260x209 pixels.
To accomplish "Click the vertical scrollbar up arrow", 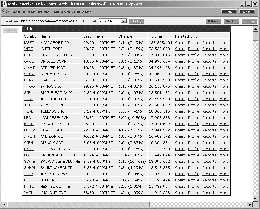I will coord(255,29).
